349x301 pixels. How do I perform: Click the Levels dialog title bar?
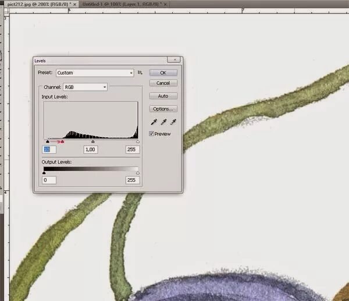coord(100,61)
